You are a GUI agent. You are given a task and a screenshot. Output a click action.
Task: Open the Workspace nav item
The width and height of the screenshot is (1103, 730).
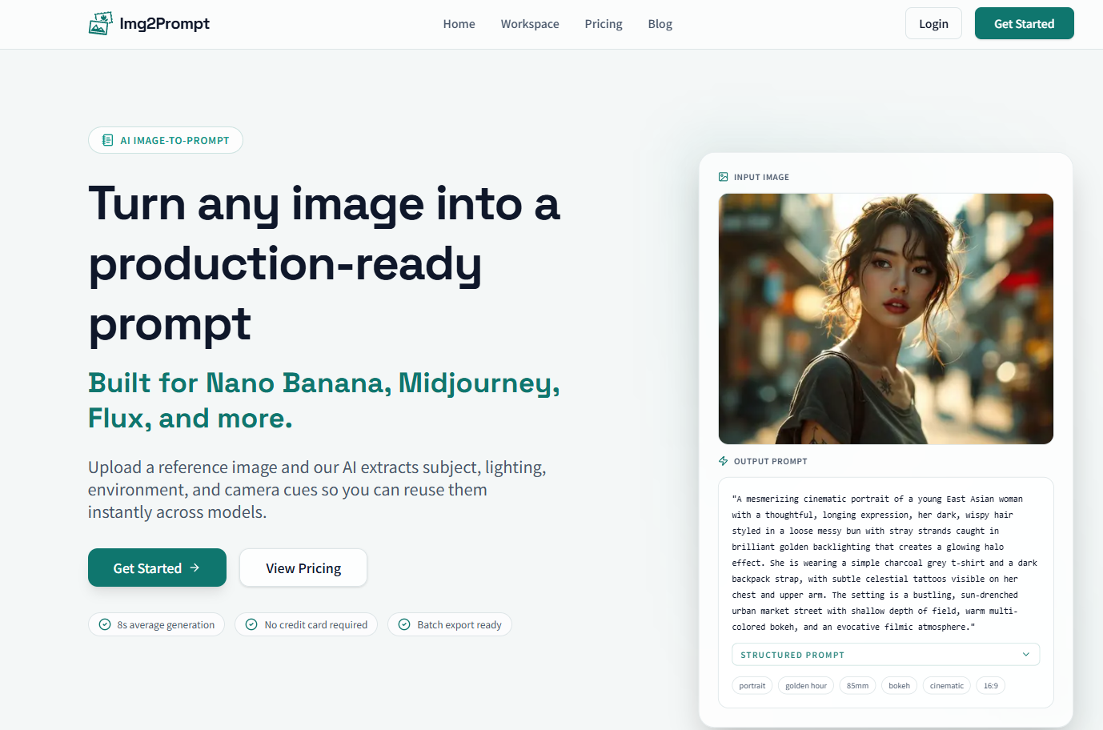(x=530, y=24)
